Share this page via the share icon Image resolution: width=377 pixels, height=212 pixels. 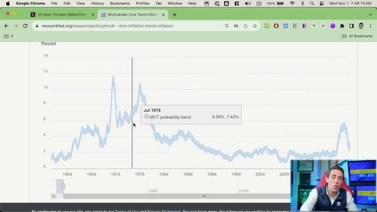[x=246, y=26]
